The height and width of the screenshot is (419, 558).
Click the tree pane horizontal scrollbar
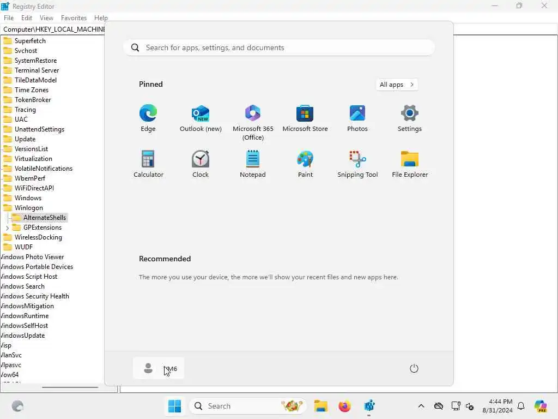70,387
